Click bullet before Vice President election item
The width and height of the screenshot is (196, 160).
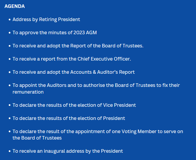click(10, 105)
